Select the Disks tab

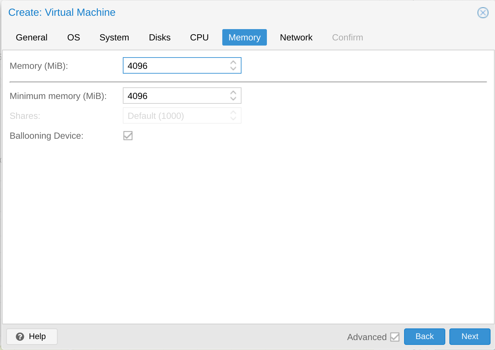[x=160, y=37]
